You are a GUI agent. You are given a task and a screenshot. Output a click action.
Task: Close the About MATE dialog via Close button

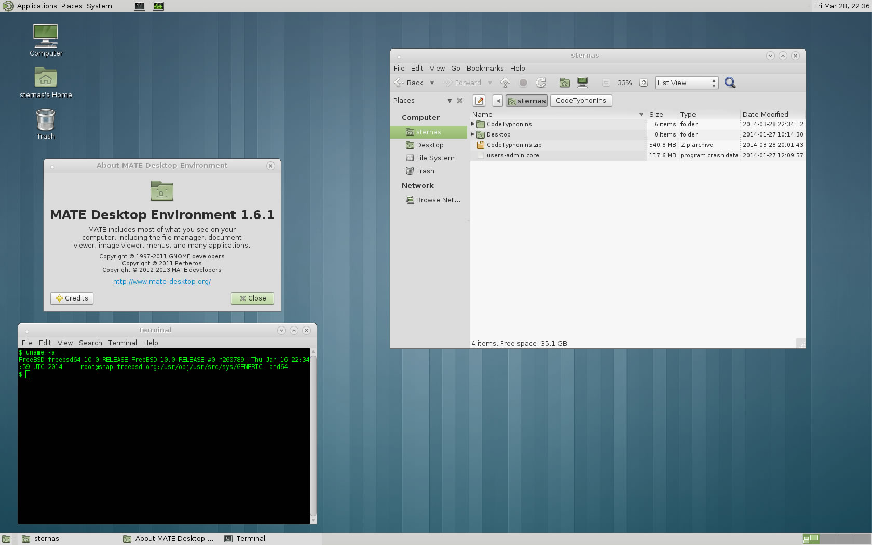click(252, 298)
